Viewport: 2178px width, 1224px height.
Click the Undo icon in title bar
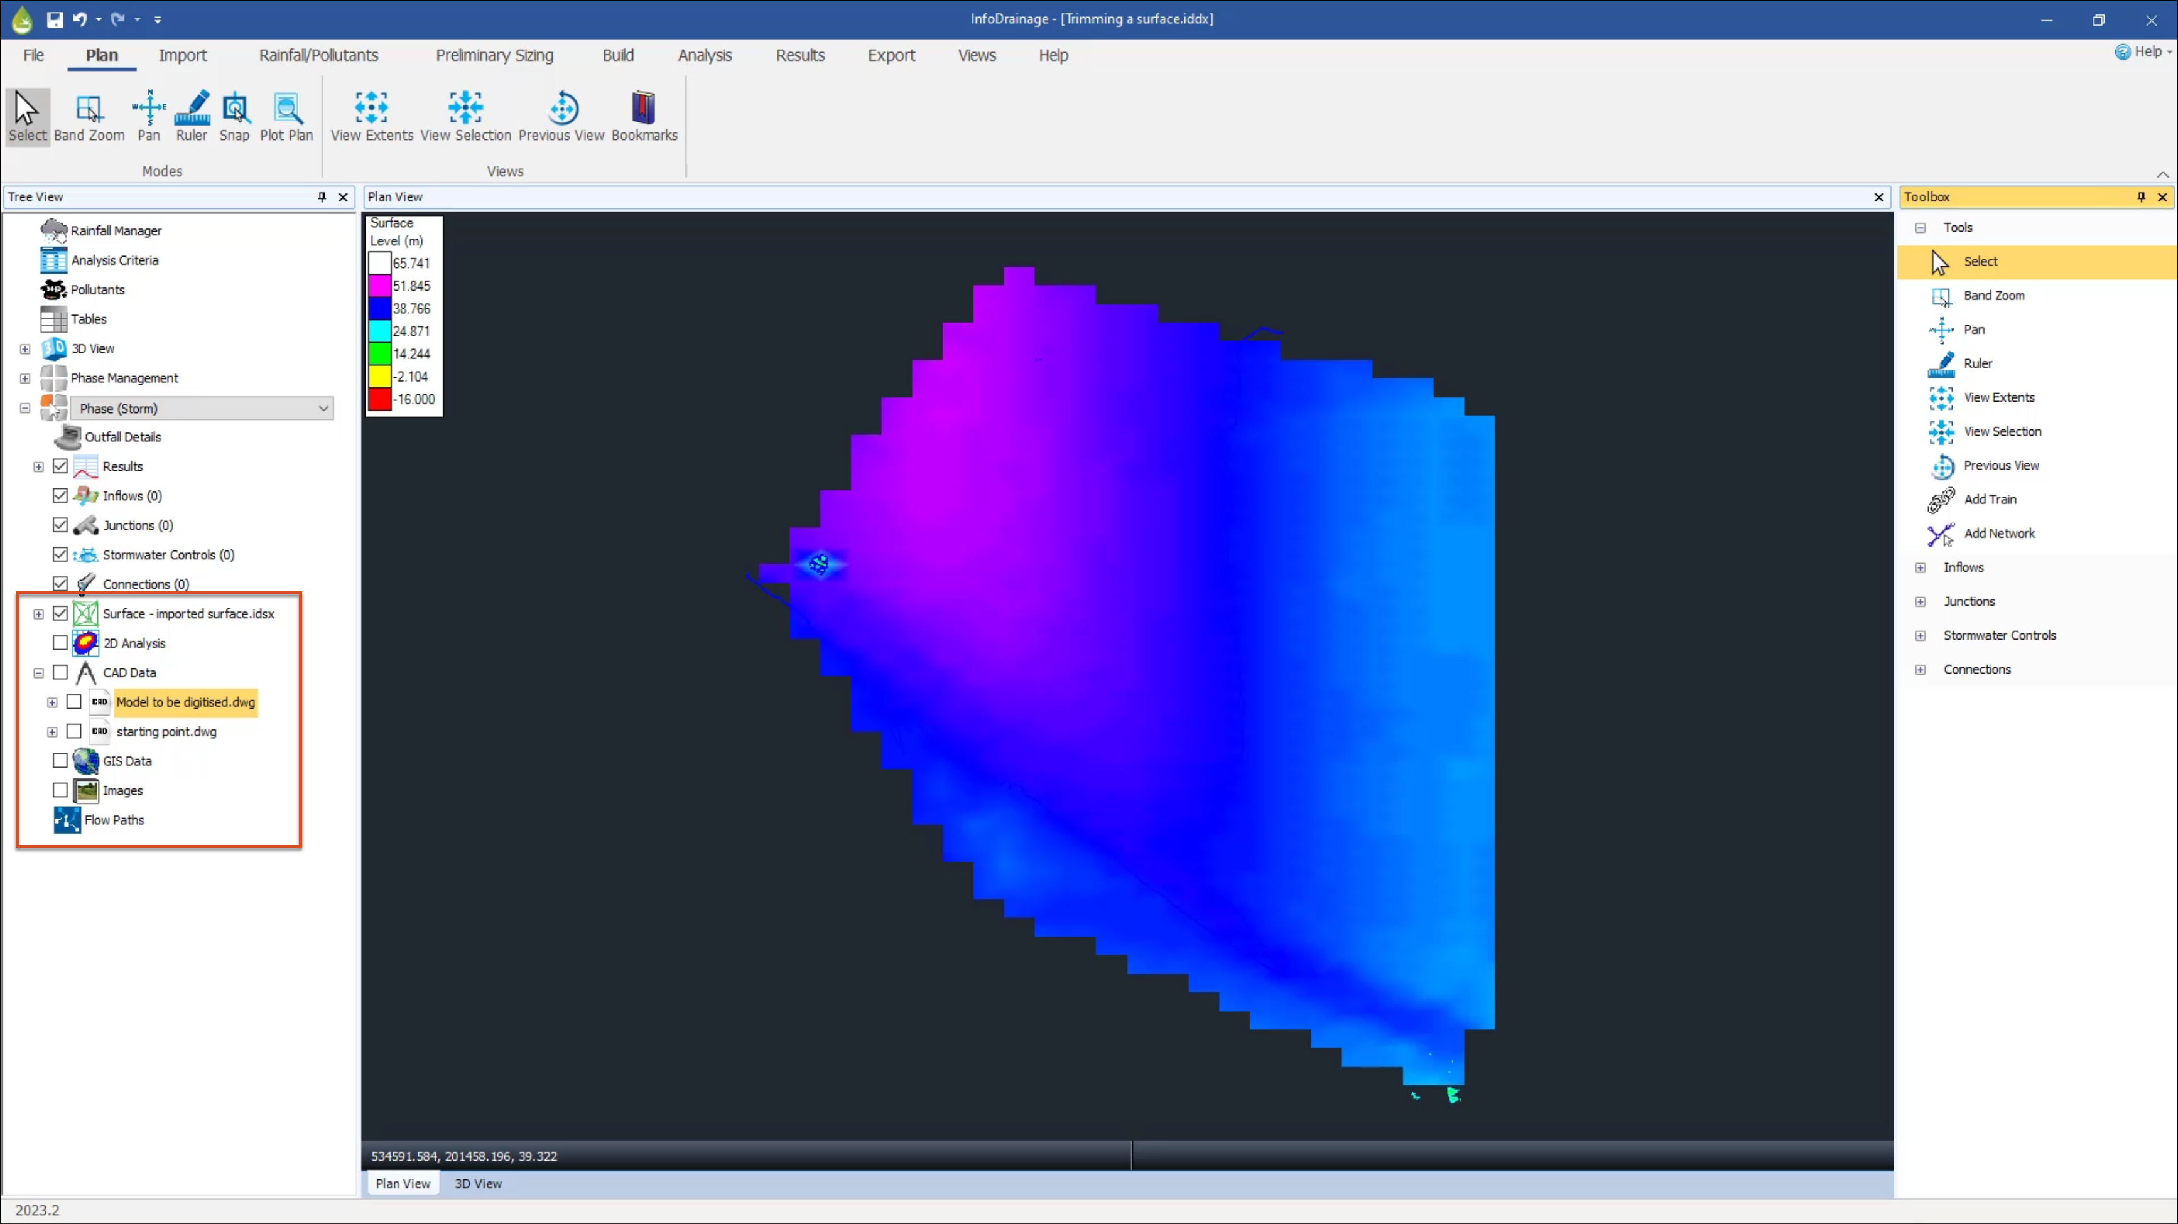(80, 19)
